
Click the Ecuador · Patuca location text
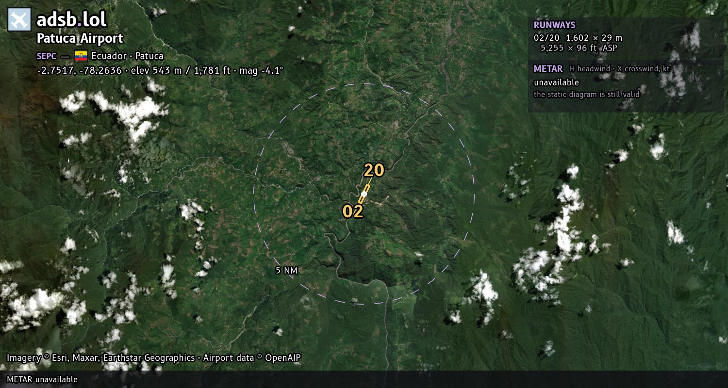(127, 56)
